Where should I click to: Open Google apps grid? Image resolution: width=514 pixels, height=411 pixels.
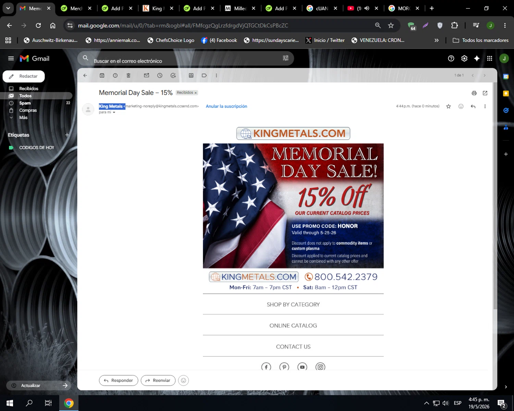click(x=490, y=59)
